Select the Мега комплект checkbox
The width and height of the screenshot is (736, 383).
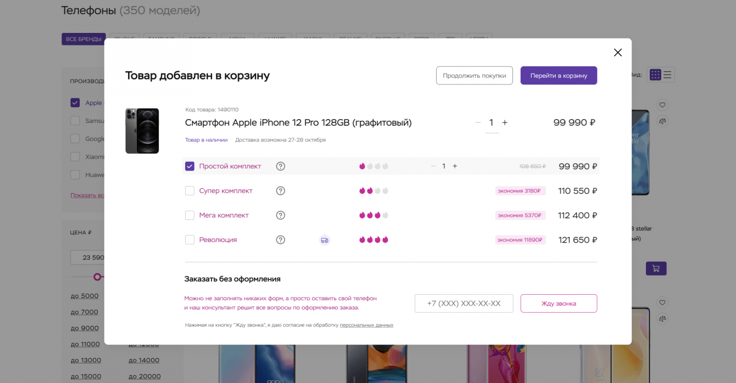point(190,215)
